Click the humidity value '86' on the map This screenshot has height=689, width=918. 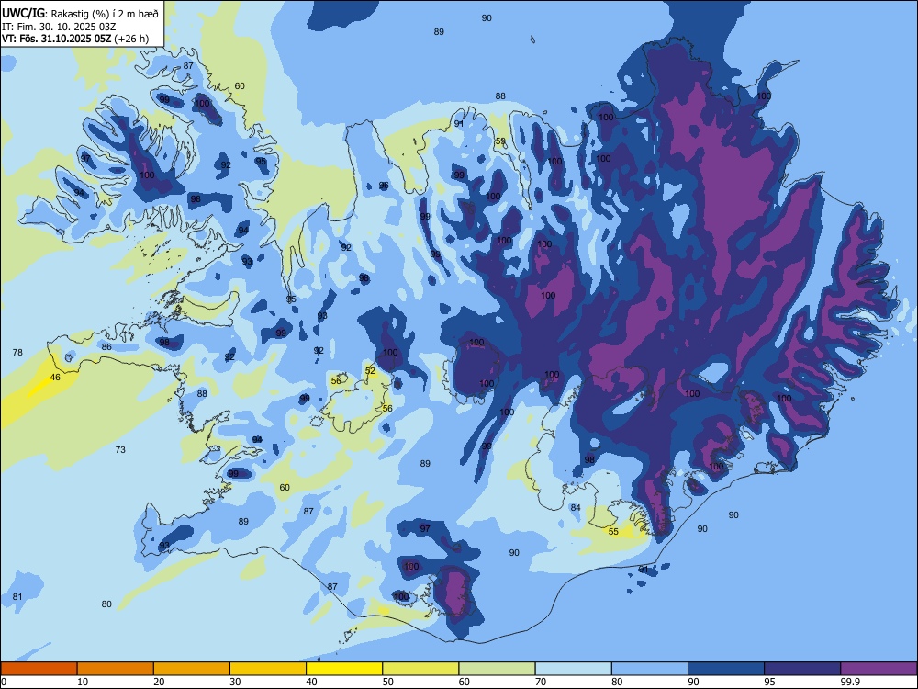(x=106, y=347)
